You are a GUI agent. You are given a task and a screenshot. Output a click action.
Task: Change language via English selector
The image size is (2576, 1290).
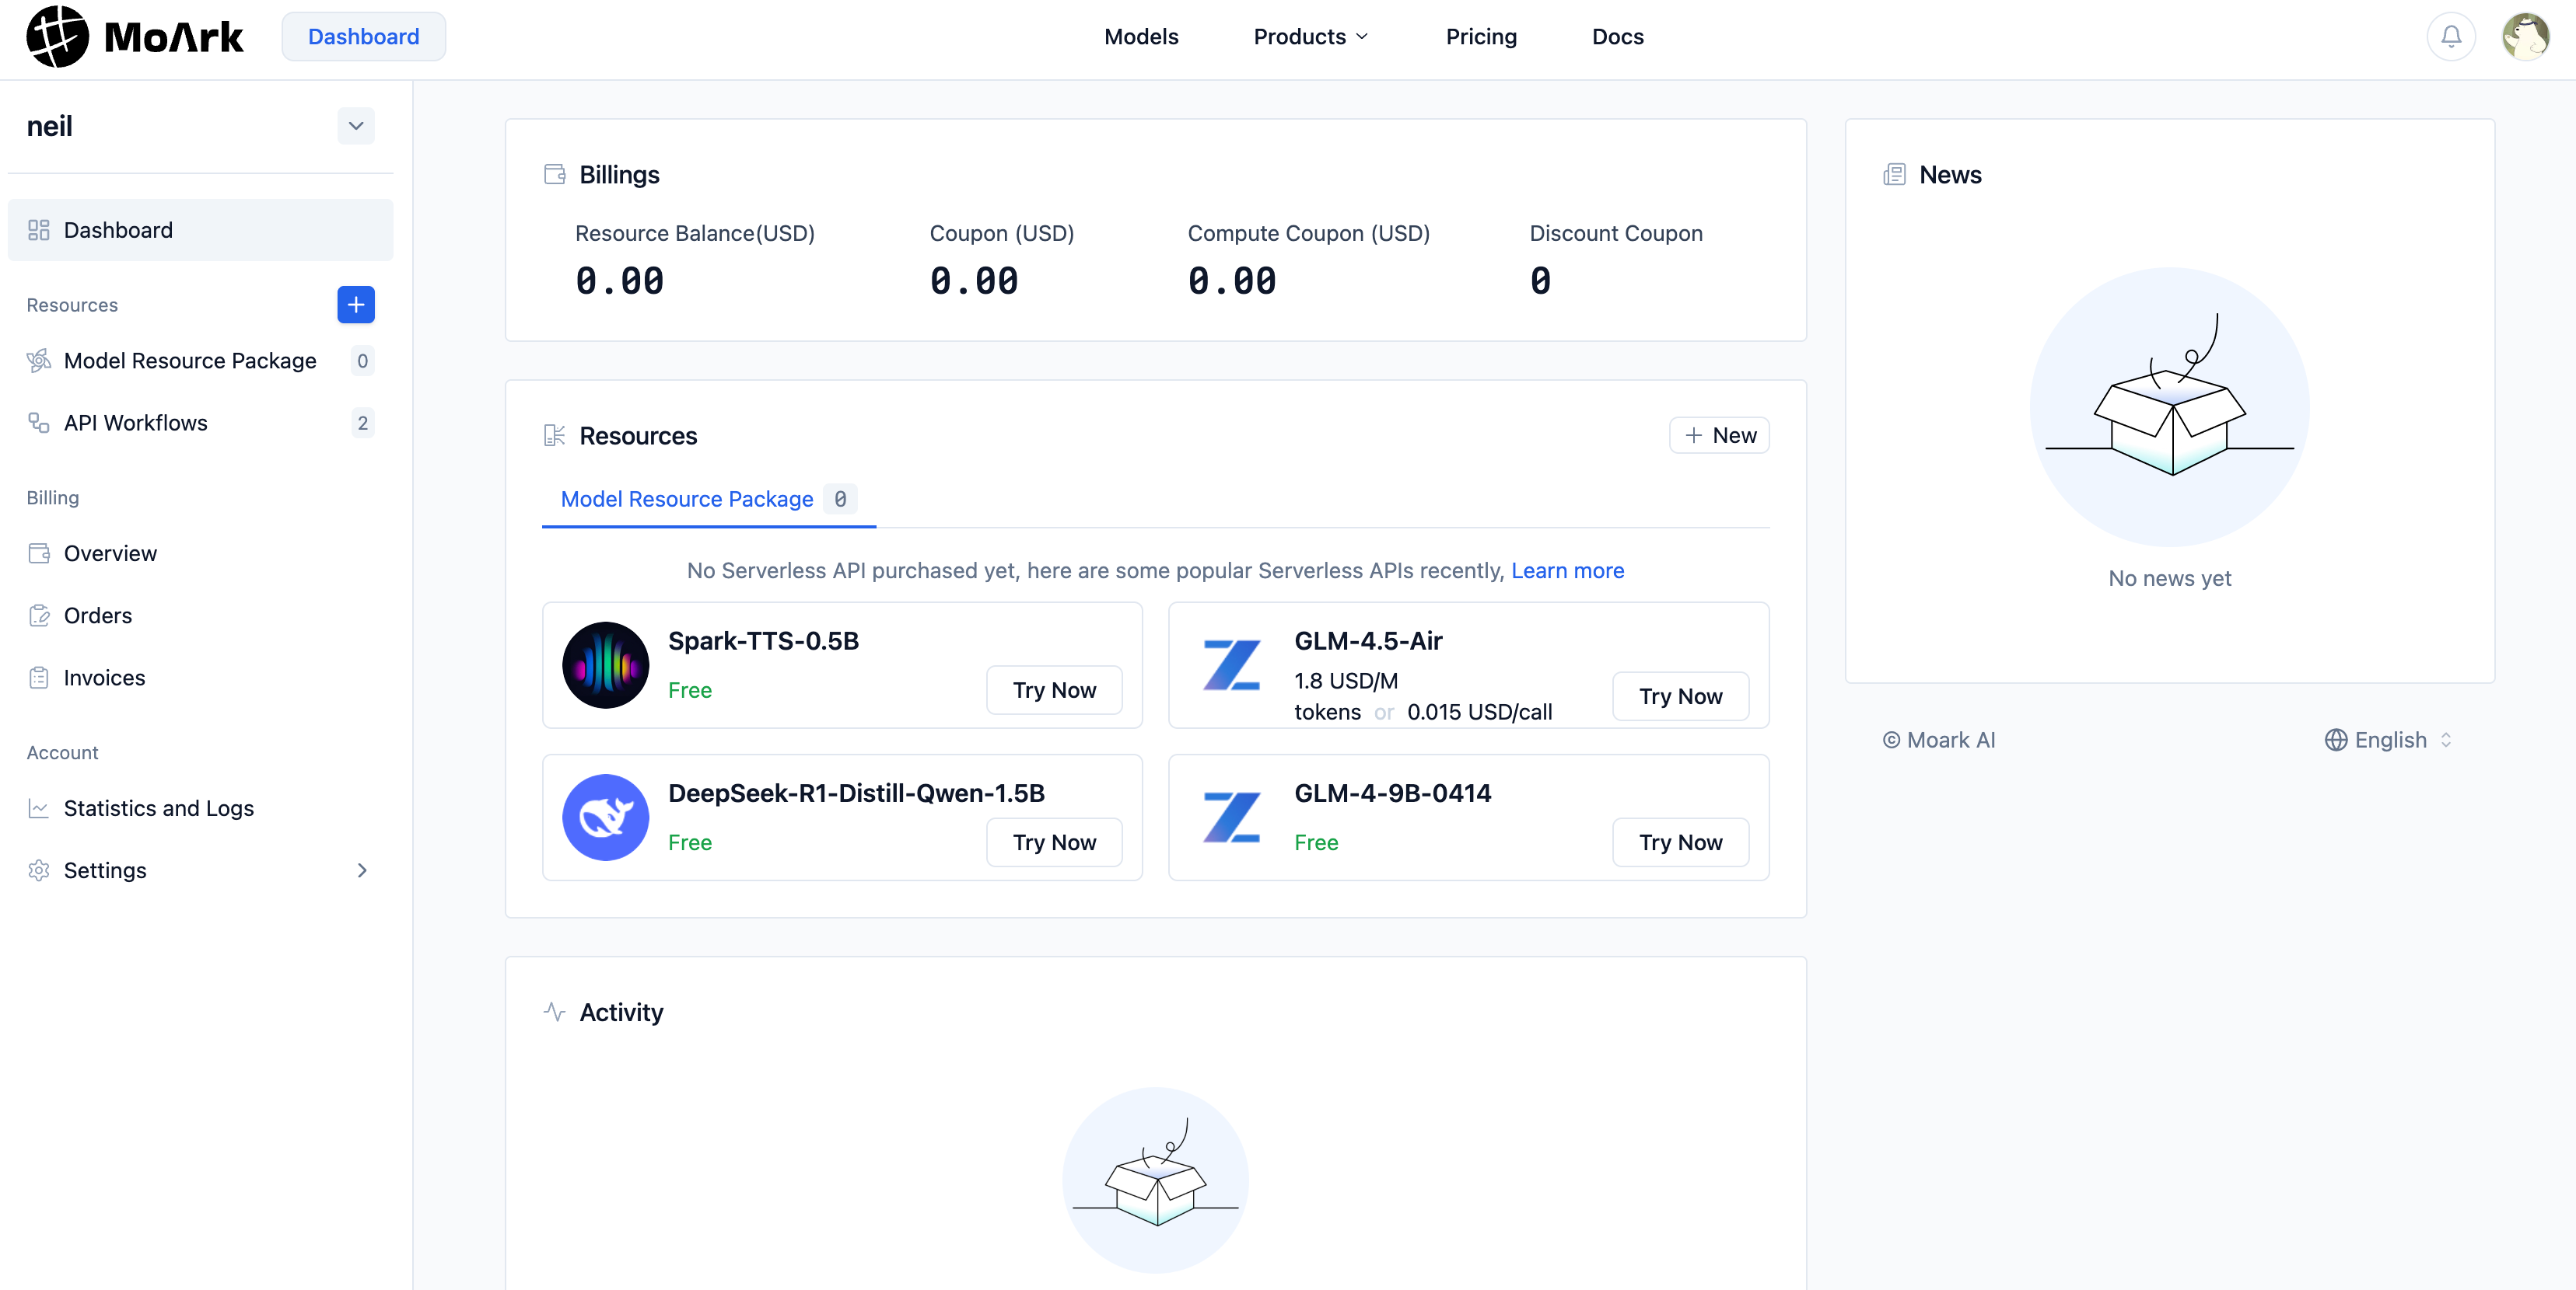coord(2388,741)
